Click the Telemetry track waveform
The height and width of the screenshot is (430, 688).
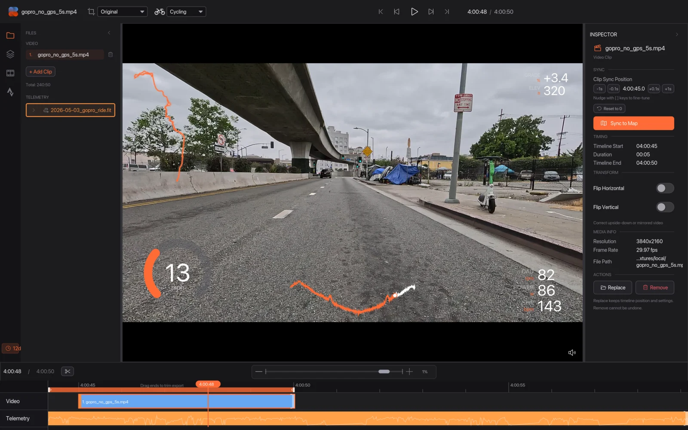tap(368, 418)
